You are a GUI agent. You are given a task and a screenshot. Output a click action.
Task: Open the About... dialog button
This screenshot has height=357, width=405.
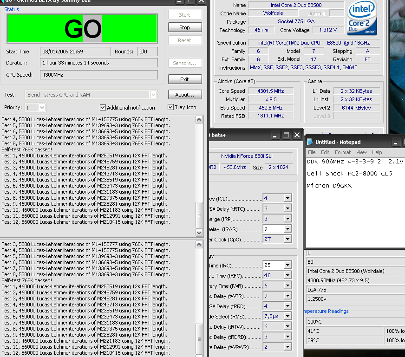[185, 95]
